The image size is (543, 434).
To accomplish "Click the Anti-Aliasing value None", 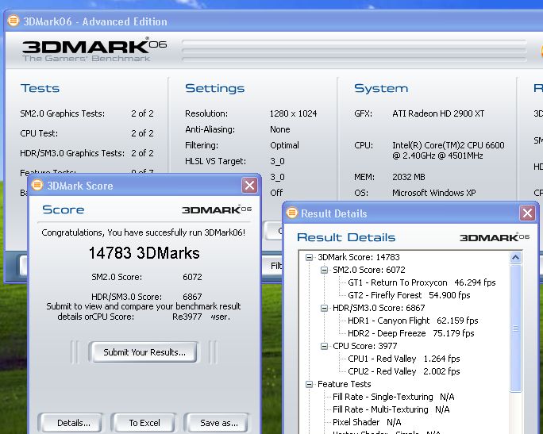I will point(280,129).
